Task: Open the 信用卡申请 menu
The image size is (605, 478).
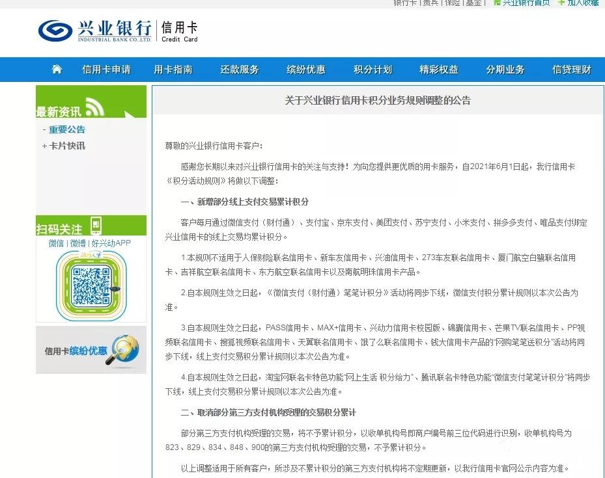Action: pos(107,70)
